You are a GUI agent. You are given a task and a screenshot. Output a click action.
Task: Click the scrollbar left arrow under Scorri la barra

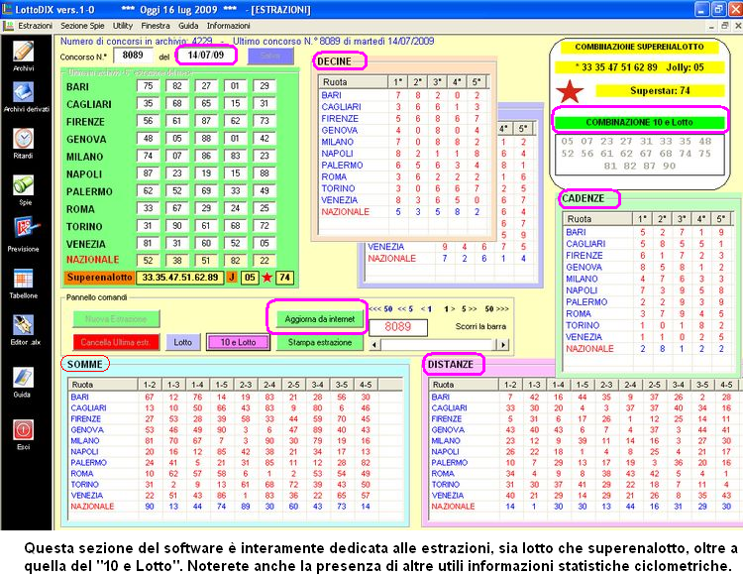click(x=374, y=345)
